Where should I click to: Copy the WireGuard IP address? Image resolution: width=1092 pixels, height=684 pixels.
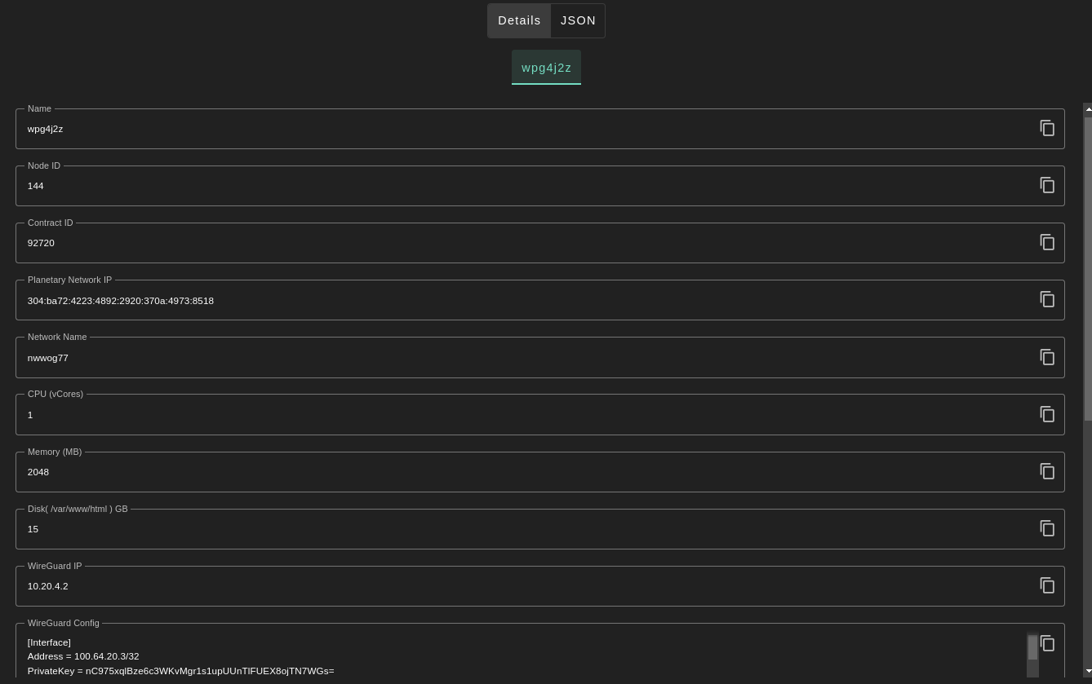[1047, 585]
